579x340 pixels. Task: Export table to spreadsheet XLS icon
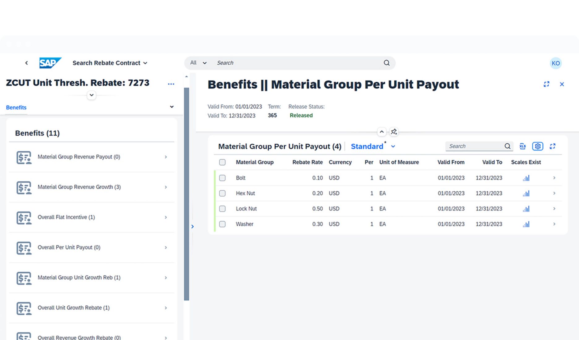click(522, 146)
